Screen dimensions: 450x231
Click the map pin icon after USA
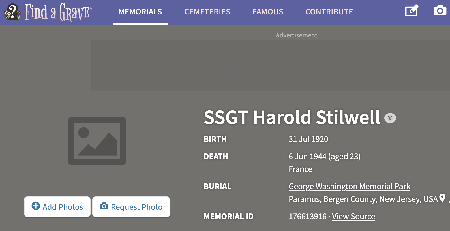(x=442, y=198)
